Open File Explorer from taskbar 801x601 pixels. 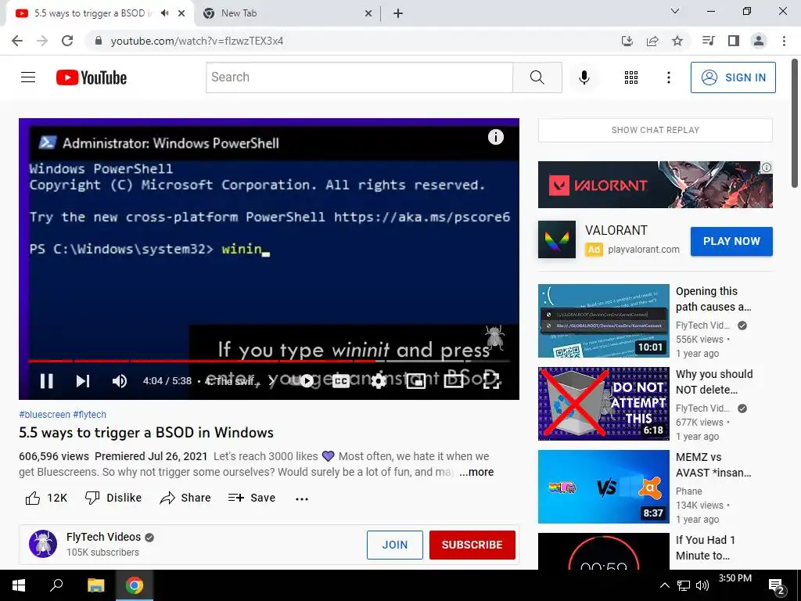coord(95,585)
